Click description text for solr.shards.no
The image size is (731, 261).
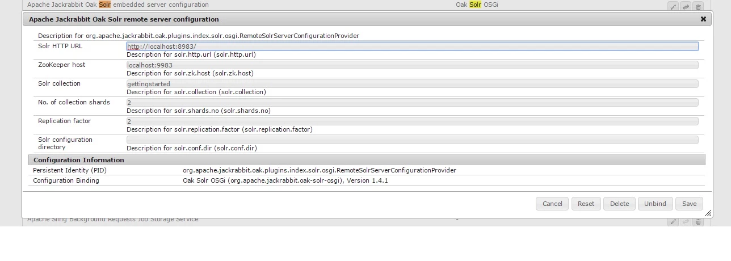[199, 111]
